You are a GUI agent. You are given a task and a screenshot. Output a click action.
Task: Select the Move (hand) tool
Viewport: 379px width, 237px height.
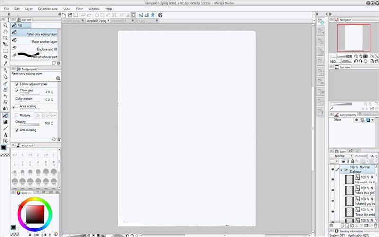click(x=5, y=32)
